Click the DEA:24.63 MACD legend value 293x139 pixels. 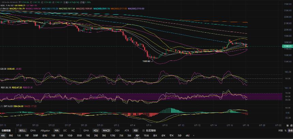18,106
